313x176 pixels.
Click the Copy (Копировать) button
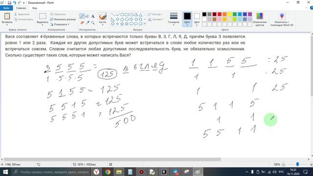click(x=23, y=20)
